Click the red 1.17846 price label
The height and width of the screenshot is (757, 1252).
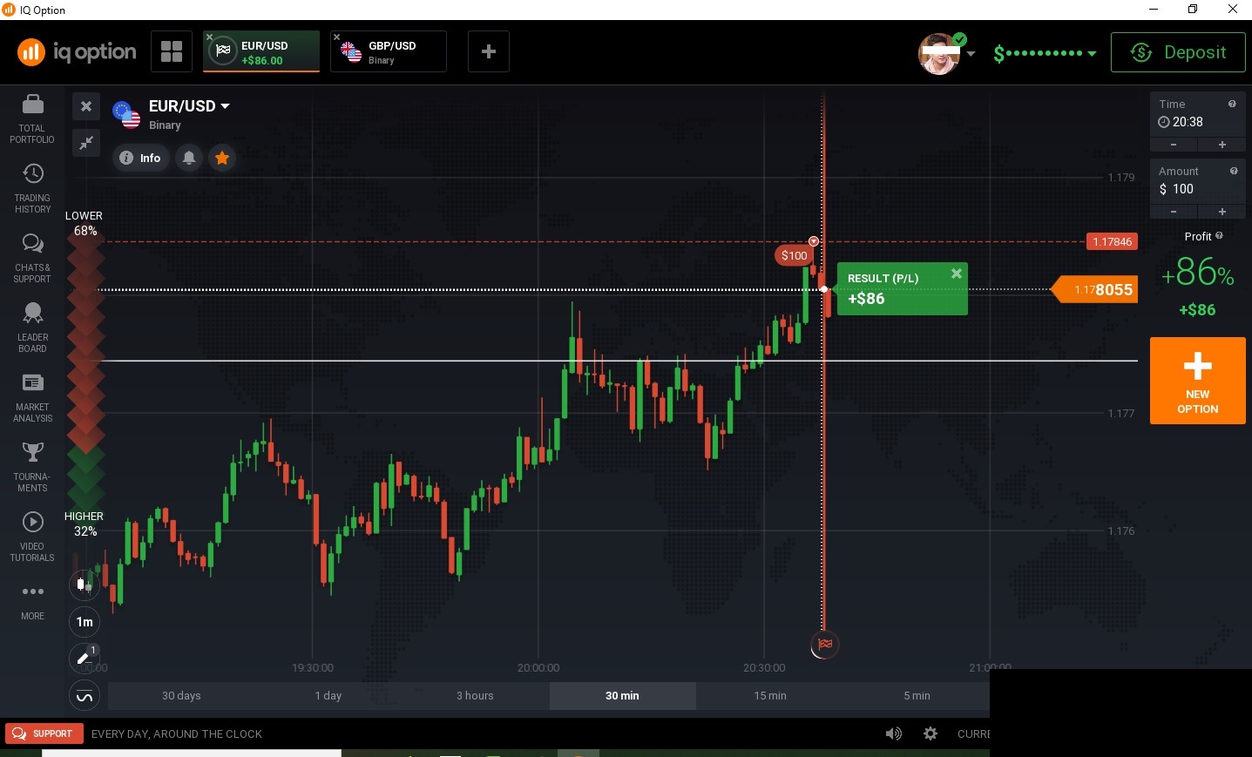click(x=1112, y=241)
